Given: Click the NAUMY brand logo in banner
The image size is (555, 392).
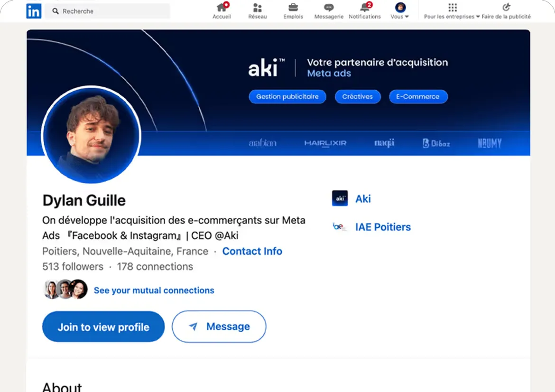Looking at the screenshot, I should [490, 143].
